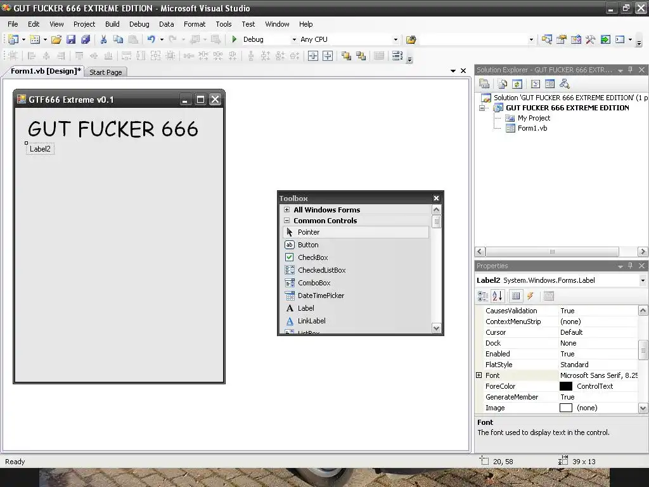Save Form1.vb with the single disk icon
Screen dimensions: 649x487
pos(71,39)
